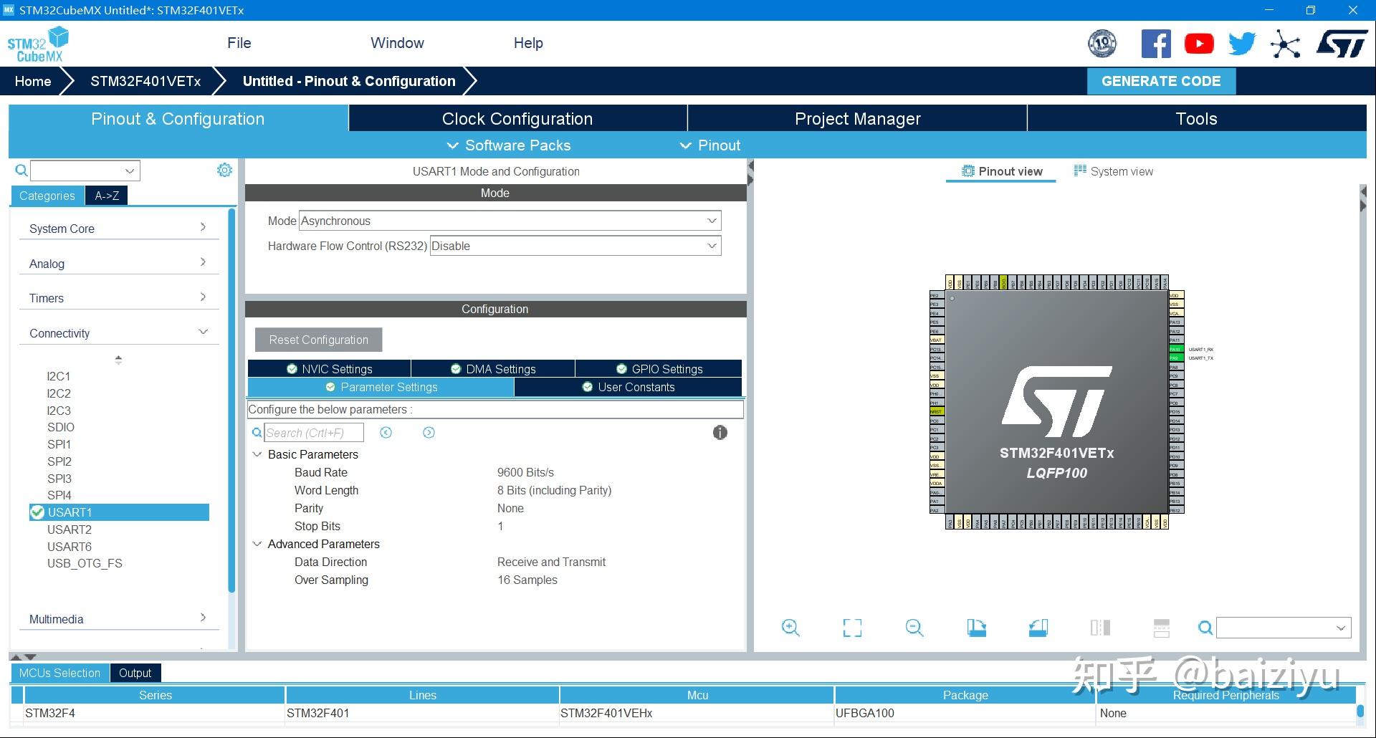Viewport: 1376px width, 738px height.
Task: Switch list to A->Z sorting
Action: point(107,196)
